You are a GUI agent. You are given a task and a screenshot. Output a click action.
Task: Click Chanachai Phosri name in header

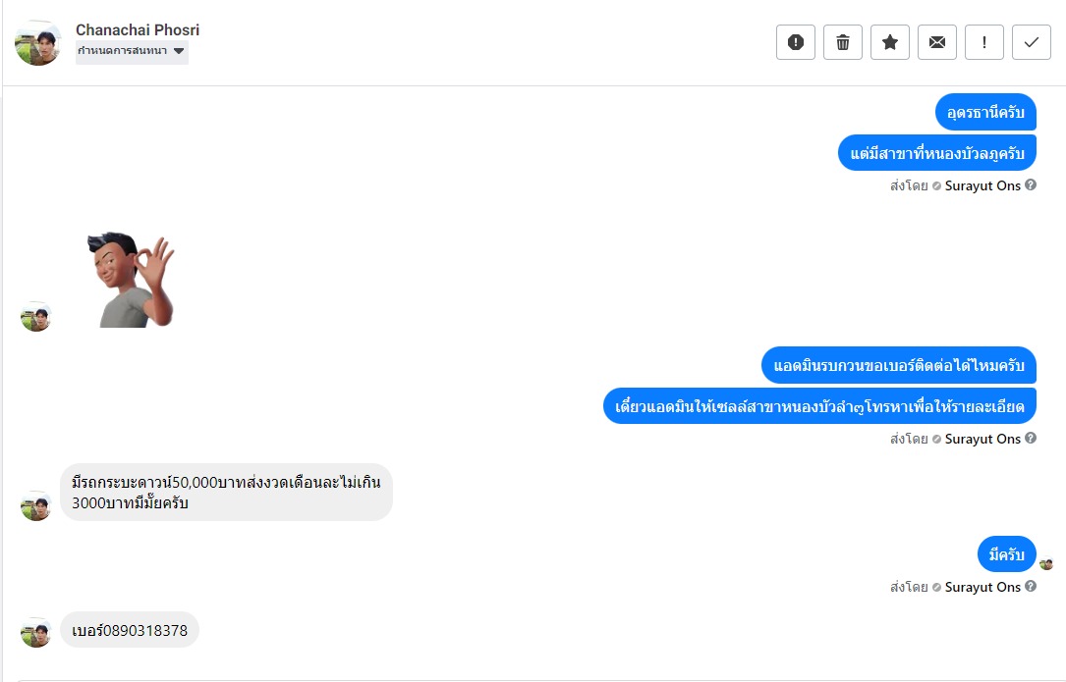[138, 30]
